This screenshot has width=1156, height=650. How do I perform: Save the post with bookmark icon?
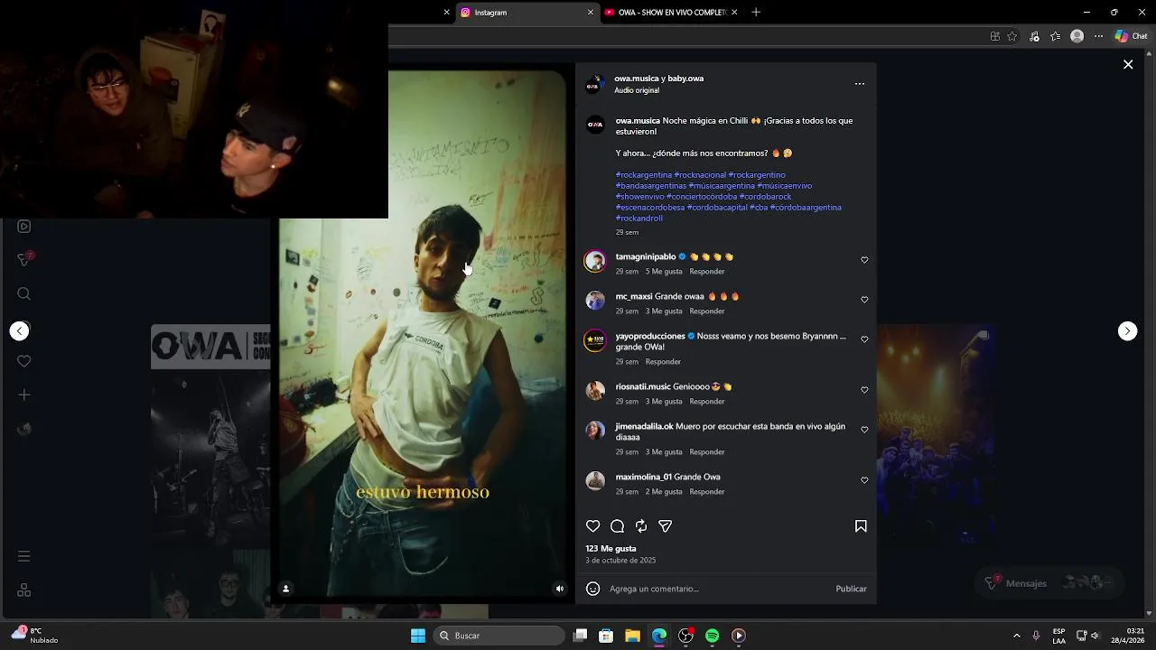tap(861, 526)
